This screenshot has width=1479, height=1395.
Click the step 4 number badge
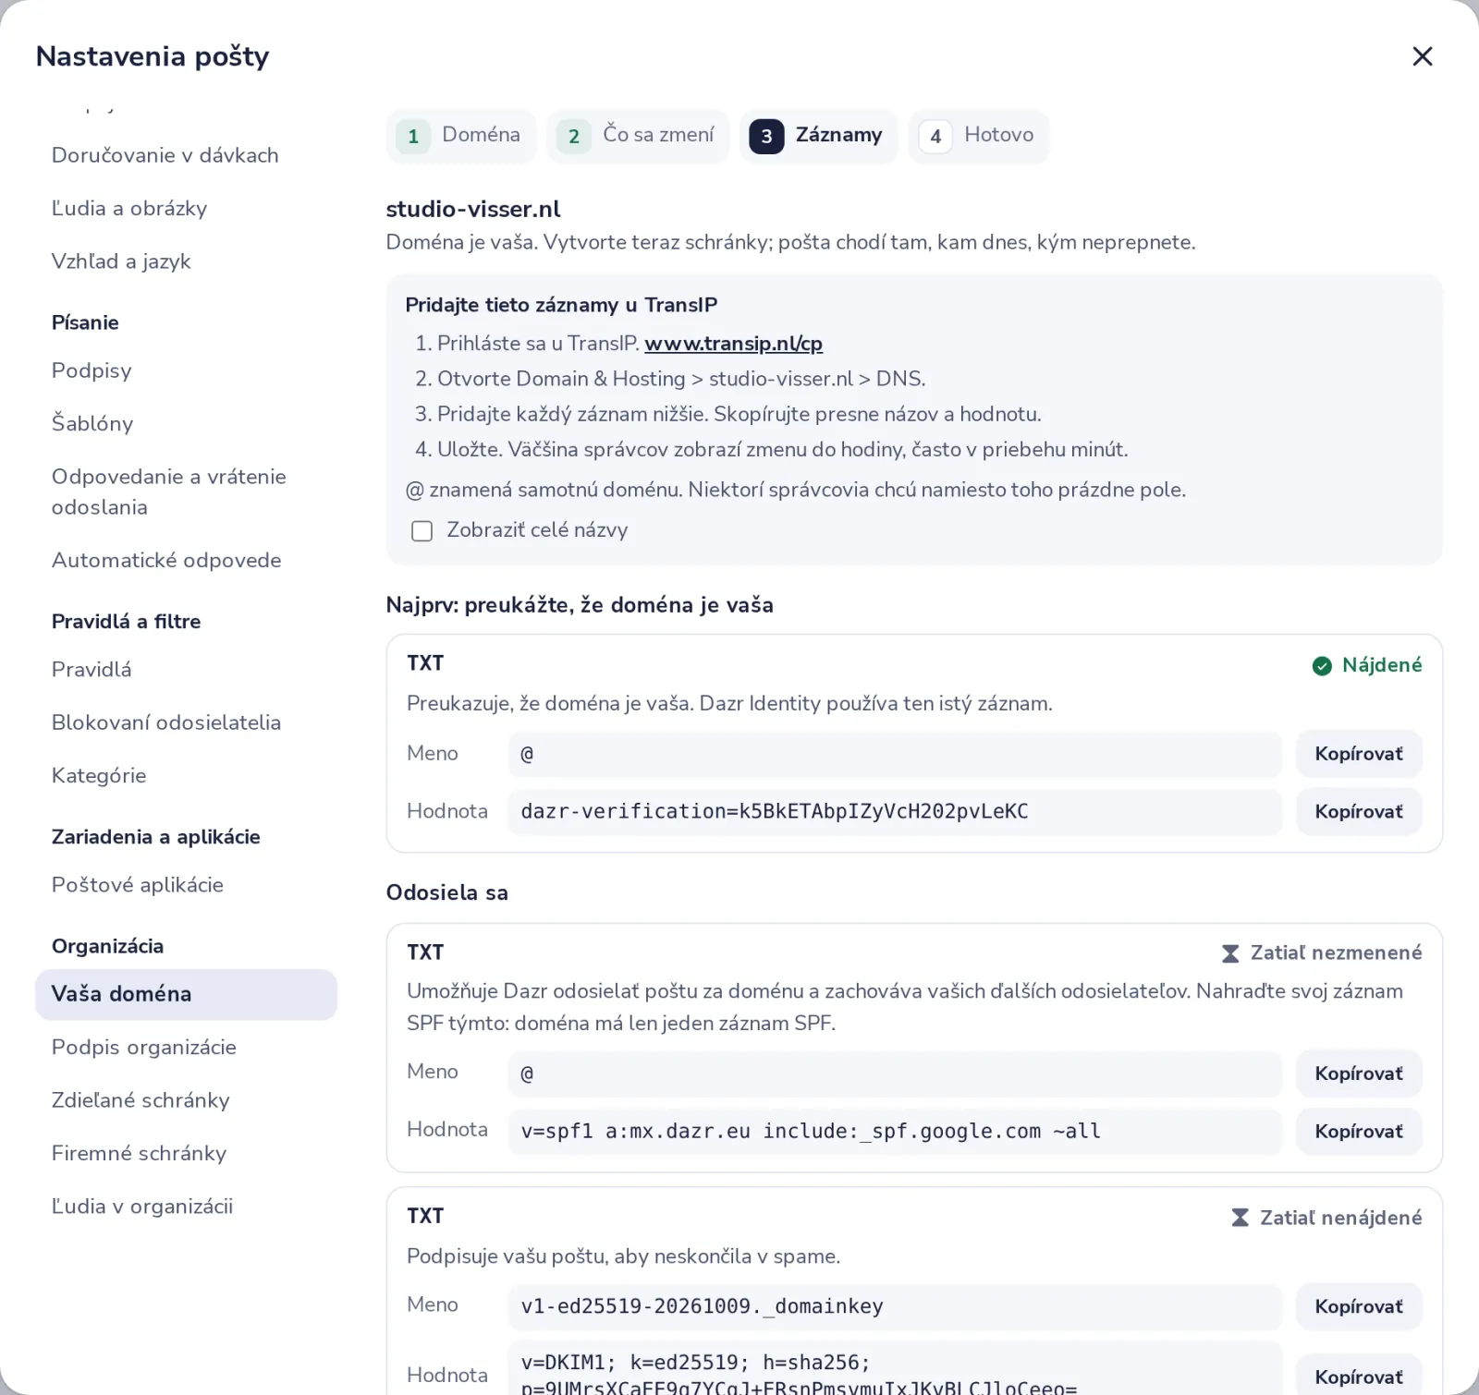[935, 137]
